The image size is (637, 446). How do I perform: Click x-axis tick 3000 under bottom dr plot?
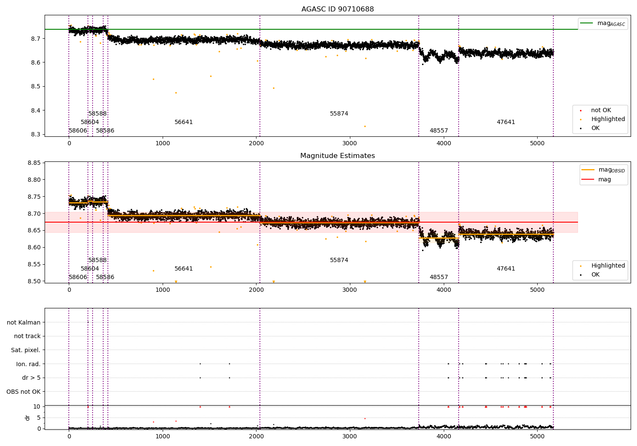(350, 437)
